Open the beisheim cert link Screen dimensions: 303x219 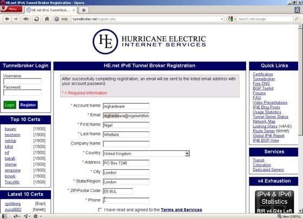tap(12, 135)
